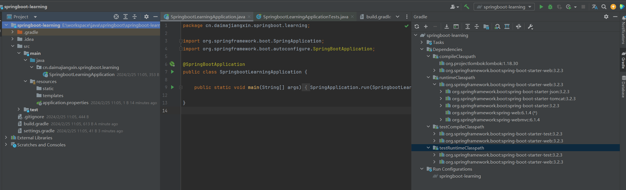Viewport: 626px width, 190px height.
Task: Collapse all nodes in Gradle panel
Action: (476, 27)
